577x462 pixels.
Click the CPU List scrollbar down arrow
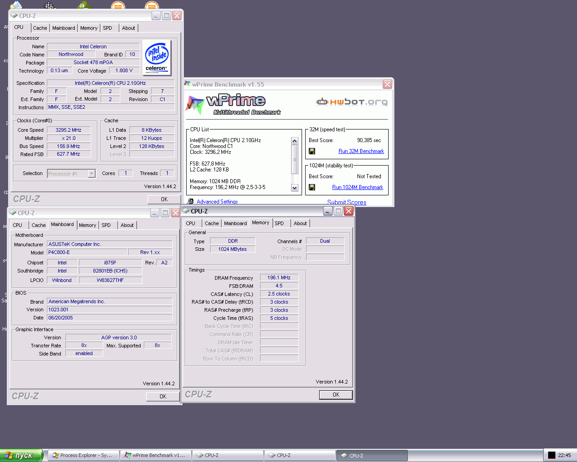click(x=295, y=188)
